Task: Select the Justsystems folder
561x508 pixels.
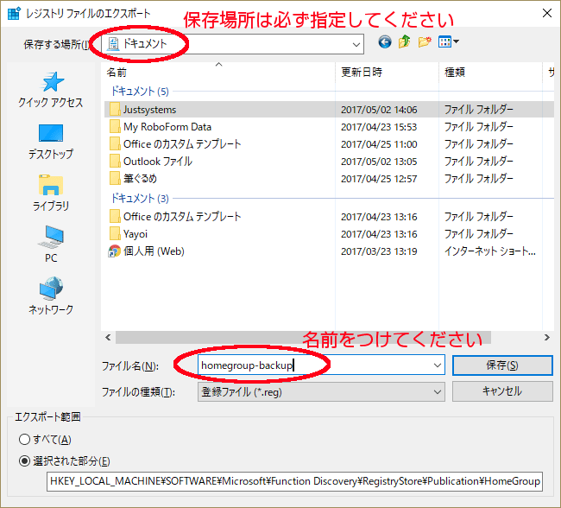Action: tap(149, 110)
